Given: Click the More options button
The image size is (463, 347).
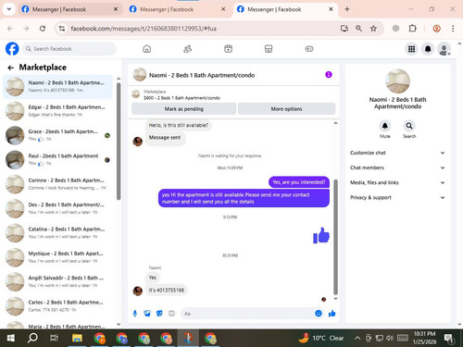Looking at the screenshot, I should [286, 109].
